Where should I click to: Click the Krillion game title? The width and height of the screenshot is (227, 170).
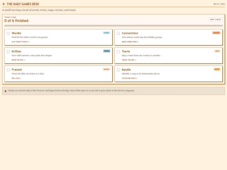[16, 51]
